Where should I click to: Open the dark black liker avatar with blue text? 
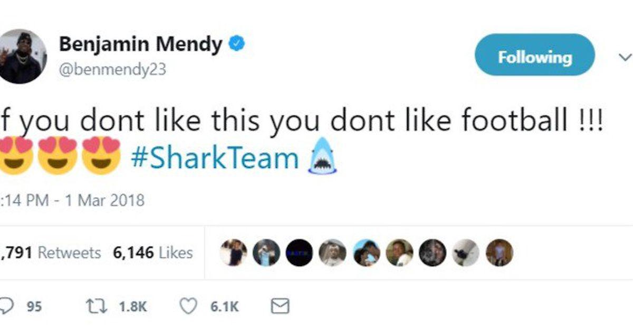[299, 252]
